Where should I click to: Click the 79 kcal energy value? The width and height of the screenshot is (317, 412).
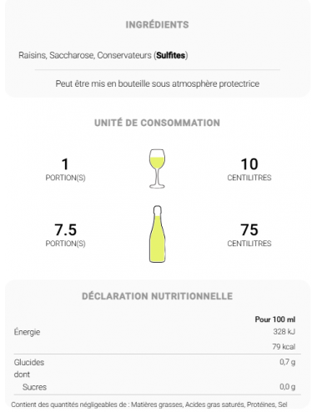[284, 347]
